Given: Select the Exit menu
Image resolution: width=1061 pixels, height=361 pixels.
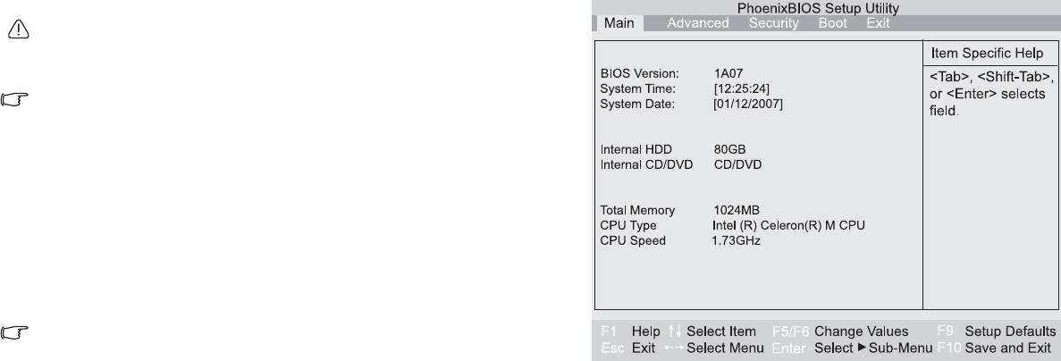Looking at the screenshot, I should (878, 22).
